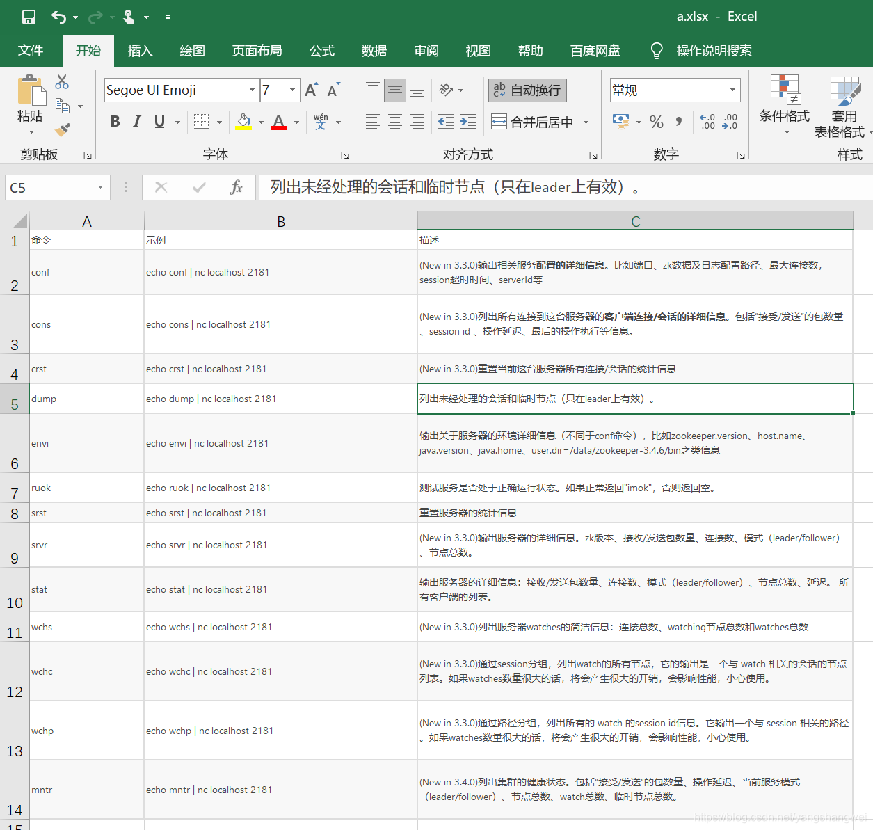Increase indent icon
This screenshot has height=830, width=873.
tap(468, 122)
